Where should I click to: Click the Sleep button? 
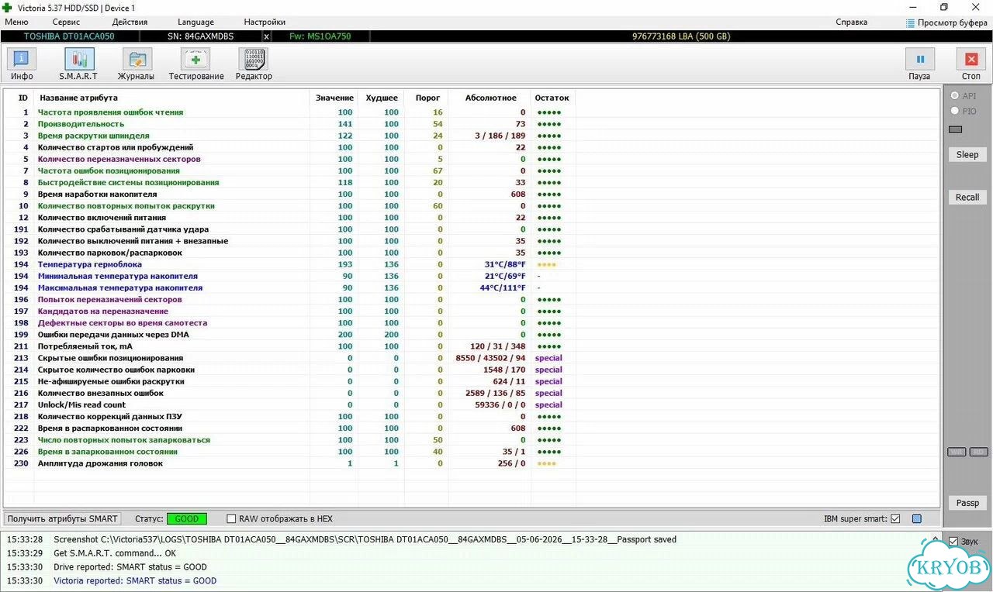click(967, 154)
